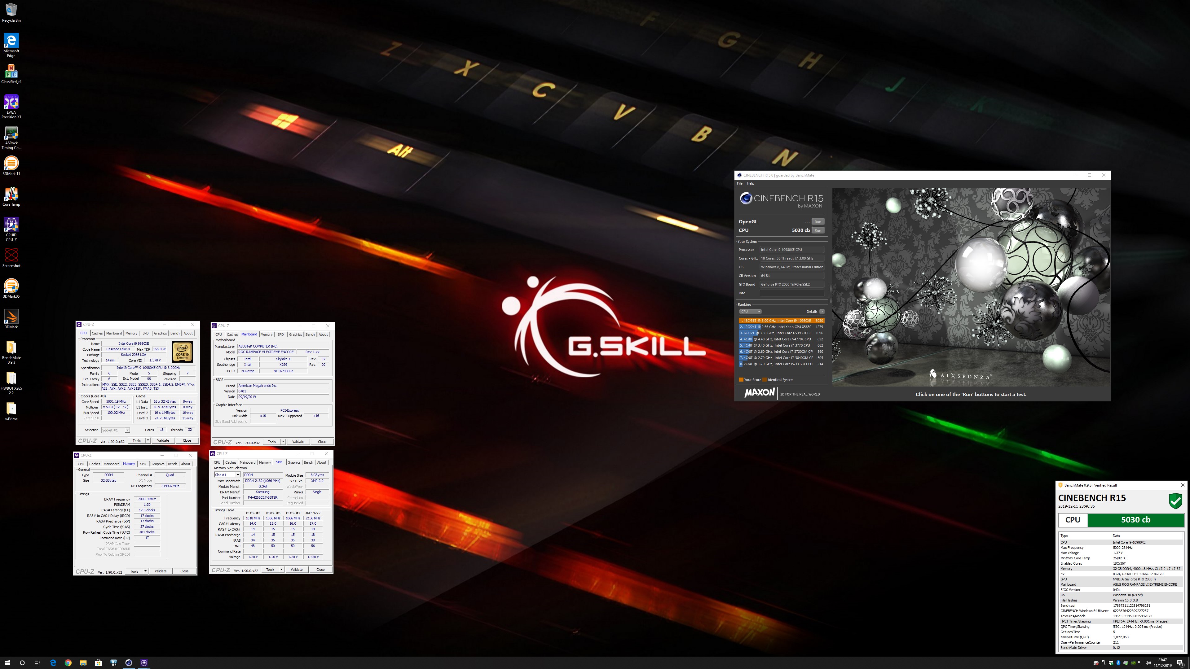Select the 3DMark desktop icon
The width and height of the screenshot is (1190, 669).
click(11, 319)
